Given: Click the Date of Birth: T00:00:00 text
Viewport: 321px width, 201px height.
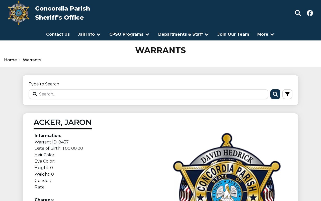Looking at the screenshot, I should click(59, 148).
